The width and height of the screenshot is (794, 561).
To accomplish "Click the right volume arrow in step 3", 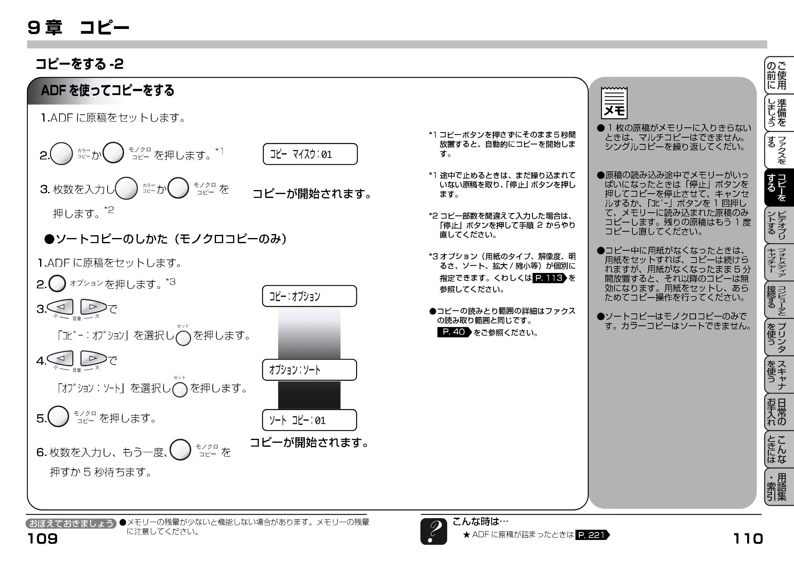I will tap(94, 307).
